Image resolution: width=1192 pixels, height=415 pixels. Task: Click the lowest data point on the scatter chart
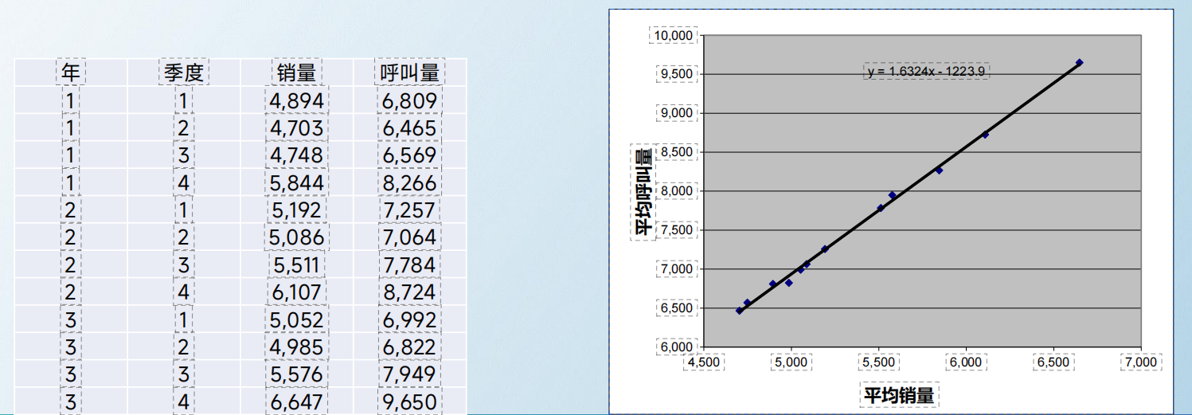point(739,311)
